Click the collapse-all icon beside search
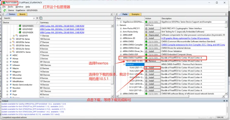230x120 pixels. 41,18
